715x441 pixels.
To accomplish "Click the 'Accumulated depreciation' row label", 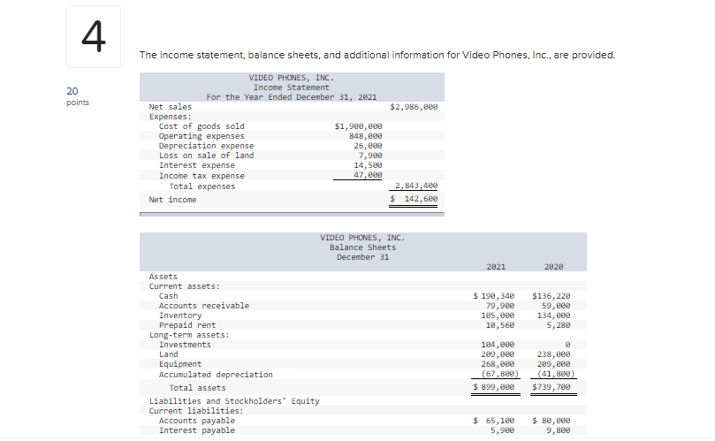I will click(216, 375).
